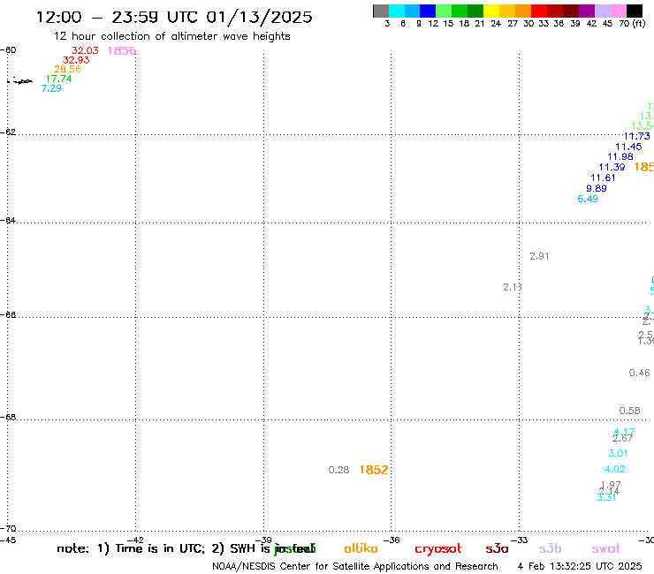Click the gray value 0.58
The width and height of the screenshot is (654, 574).
click(x=630, y=411)
